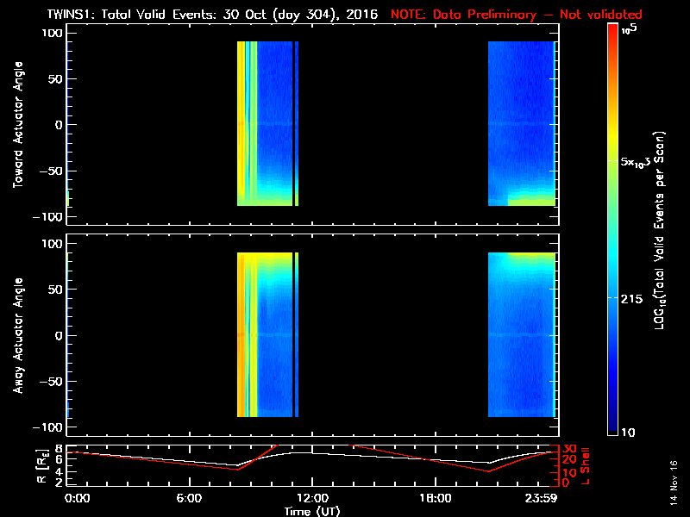
Task: Click the '-100' tick in the Toward panel
Action: (x=48, y=217)
